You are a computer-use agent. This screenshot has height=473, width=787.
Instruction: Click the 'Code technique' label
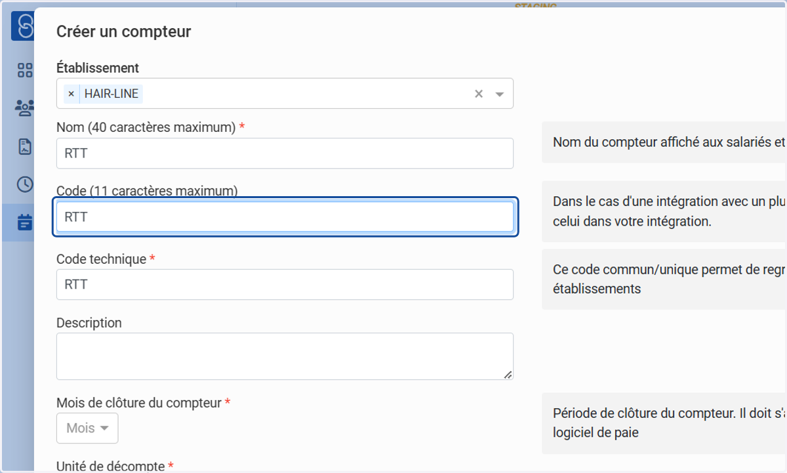[x=101, y=259]
